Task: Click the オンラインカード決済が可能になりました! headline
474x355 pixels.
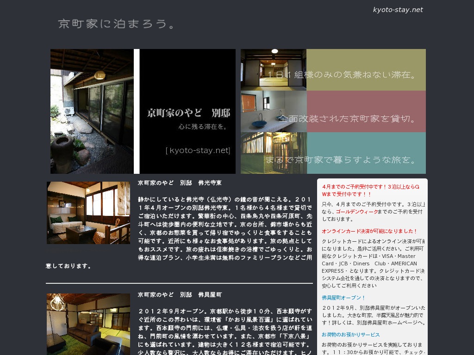Action: point(369,231)
